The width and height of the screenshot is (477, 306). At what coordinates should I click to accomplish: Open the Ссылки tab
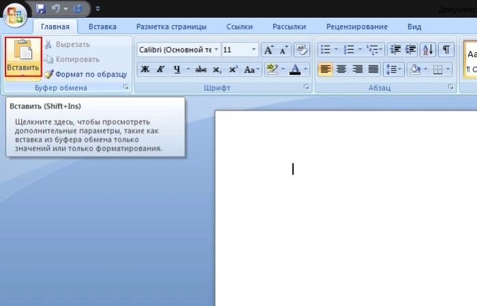(240, 27)
